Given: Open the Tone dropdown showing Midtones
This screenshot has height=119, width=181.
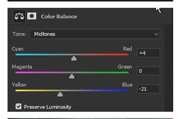Looking at the screenshot, I should (95, 34).
